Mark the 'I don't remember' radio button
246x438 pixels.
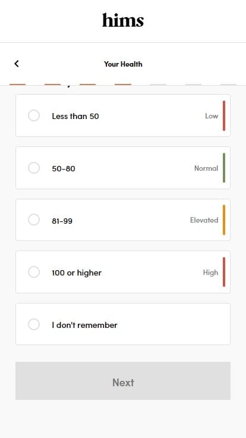(34, 324)
